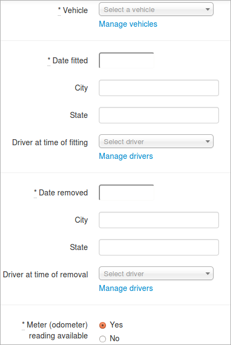Click the City field under Date fitted
231x345 pixels.
tap(159, 88)
